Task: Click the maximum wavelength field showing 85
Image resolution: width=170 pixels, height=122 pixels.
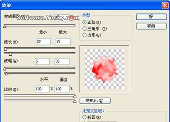Action: [x=63, y=42]
